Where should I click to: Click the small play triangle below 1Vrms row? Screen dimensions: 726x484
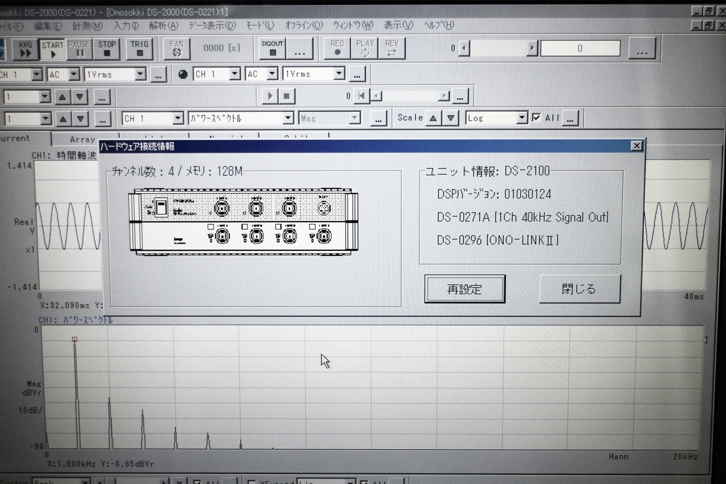(269, 97)
